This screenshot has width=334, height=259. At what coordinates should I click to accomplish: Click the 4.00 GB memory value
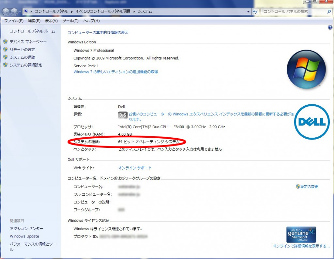point(125,134)
